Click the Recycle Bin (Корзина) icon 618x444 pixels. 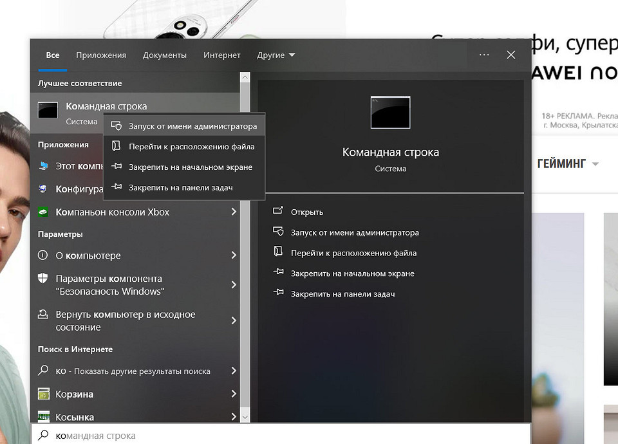tap(43, 394)
